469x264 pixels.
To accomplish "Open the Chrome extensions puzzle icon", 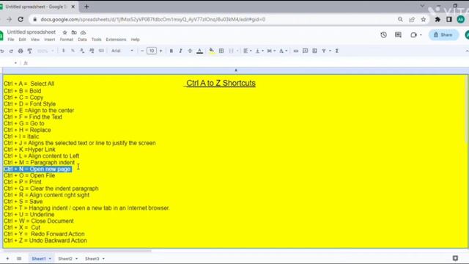I will pyautogui.click(x=437, y=20).
